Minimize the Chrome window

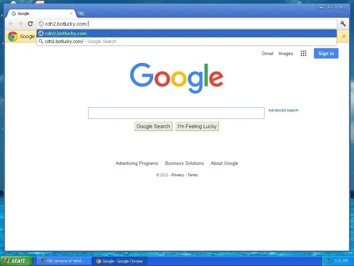click(321, 7)
